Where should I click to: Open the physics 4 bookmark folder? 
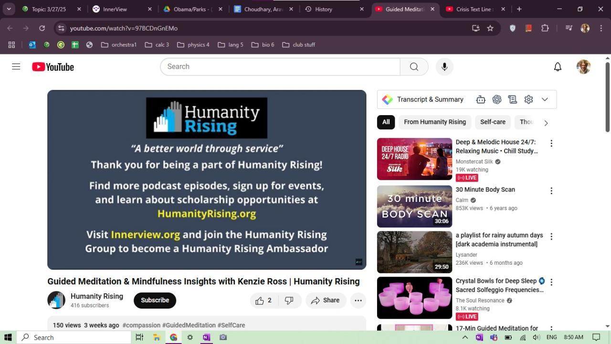click(x=193, y=45)
